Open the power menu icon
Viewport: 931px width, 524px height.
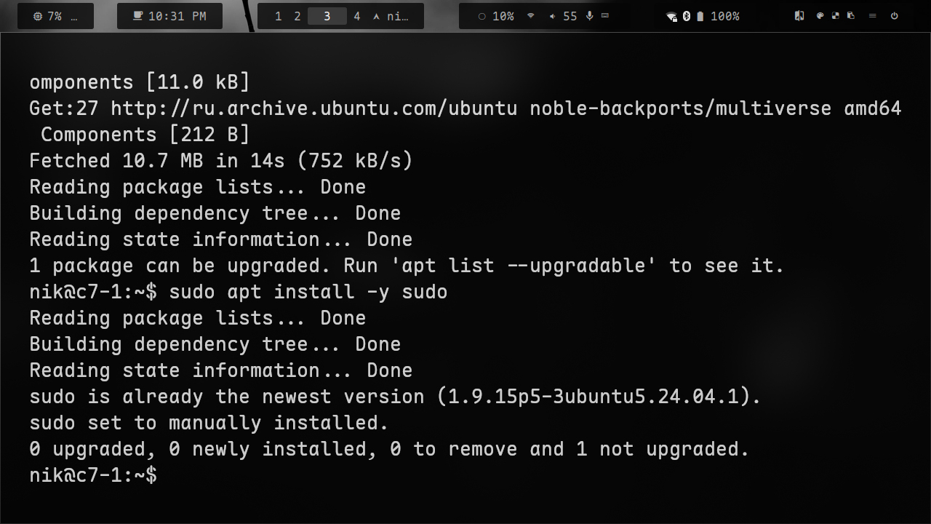pyautogui.click(x=894, y=16)
